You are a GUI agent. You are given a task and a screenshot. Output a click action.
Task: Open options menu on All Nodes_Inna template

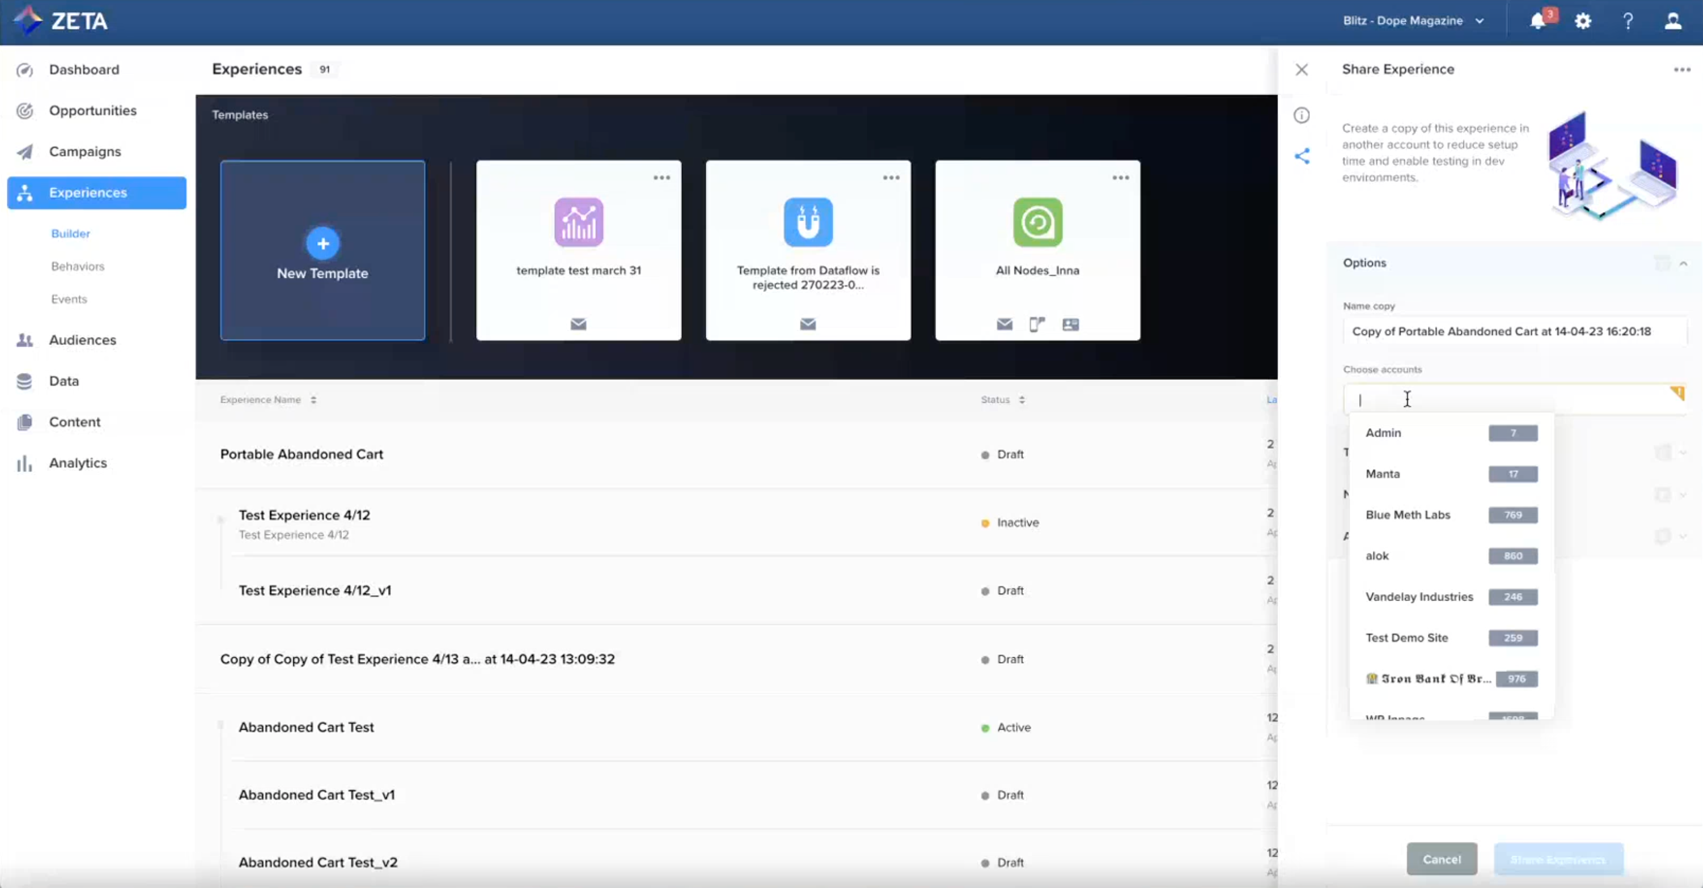(1120, 177)
